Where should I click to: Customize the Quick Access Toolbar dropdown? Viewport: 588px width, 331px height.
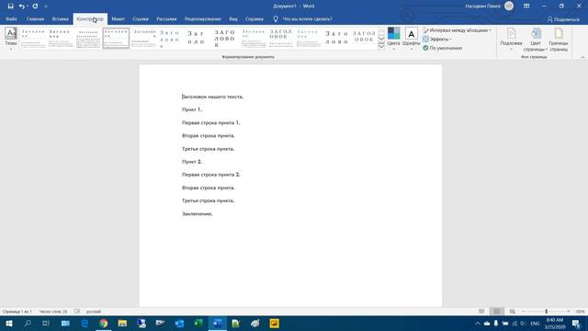pos(46,6)
